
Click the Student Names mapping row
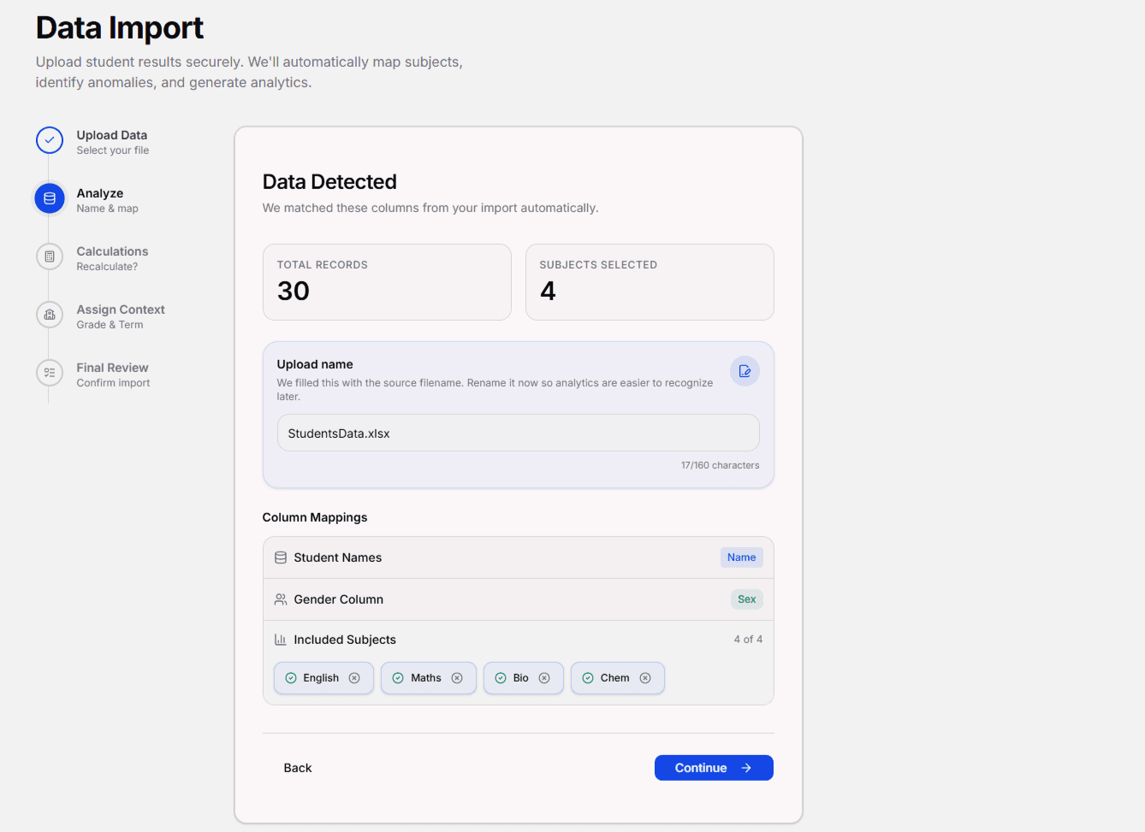point(519,558)
